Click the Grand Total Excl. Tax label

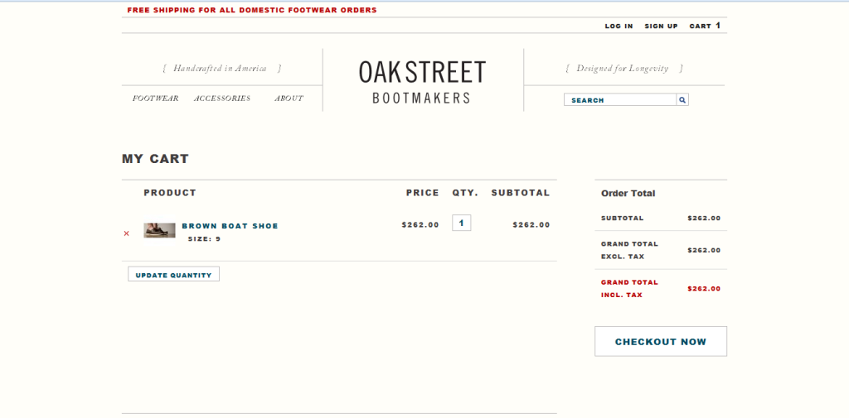pos(630,250)
